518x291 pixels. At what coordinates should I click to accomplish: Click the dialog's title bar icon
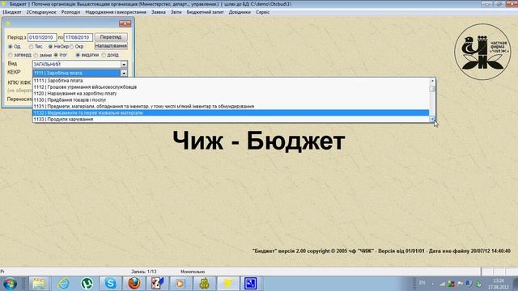coord(8,23)
